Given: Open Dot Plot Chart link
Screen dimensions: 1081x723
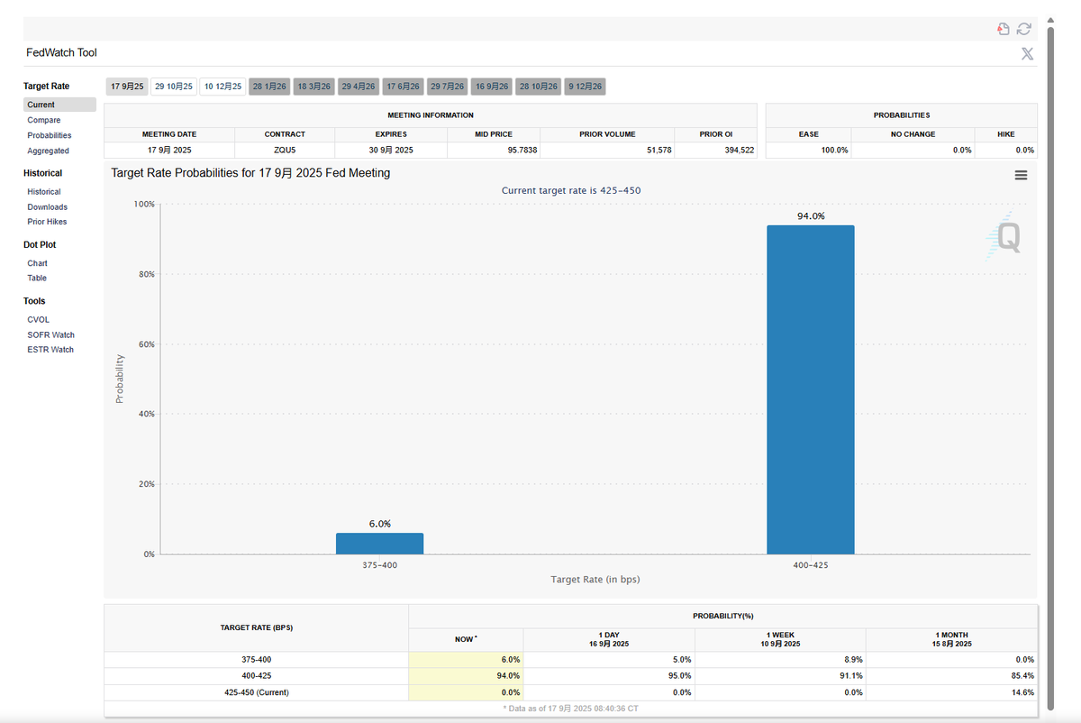Looking at the screenshot, I should 37,263.
